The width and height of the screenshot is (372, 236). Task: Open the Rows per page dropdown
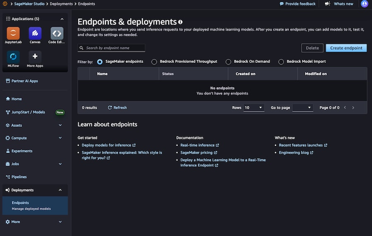click(254, 108)
